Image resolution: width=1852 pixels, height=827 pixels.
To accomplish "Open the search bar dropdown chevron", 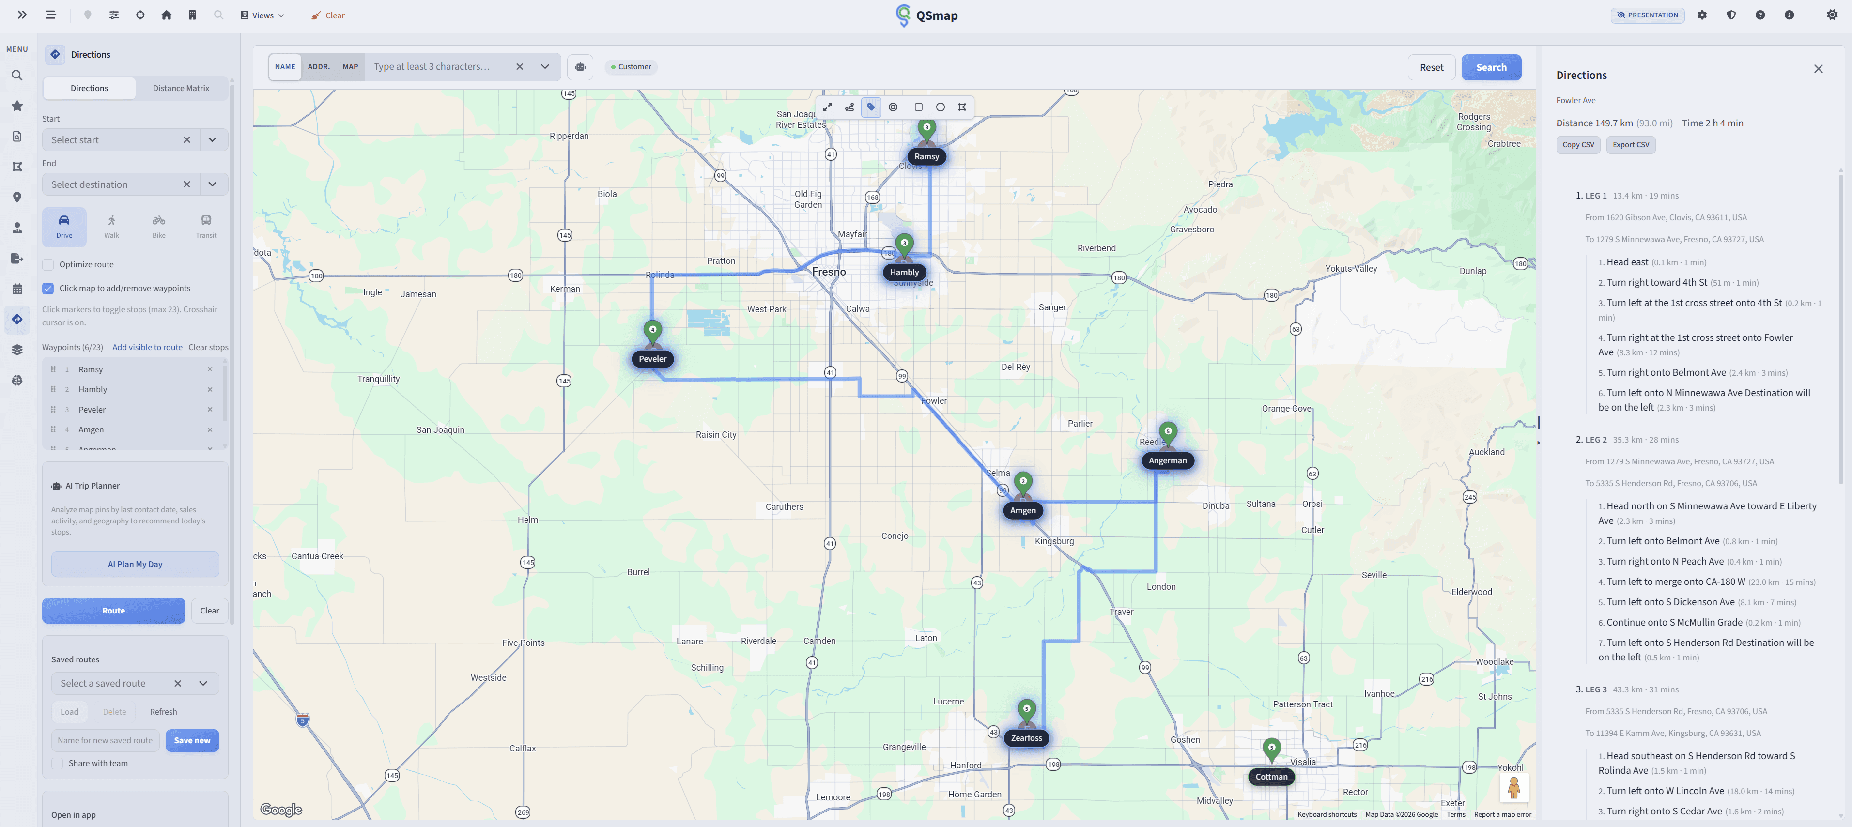I will (545, 67).
